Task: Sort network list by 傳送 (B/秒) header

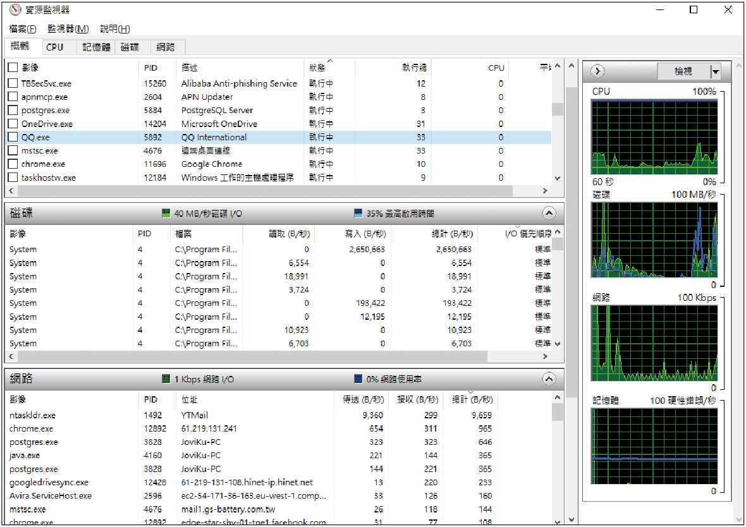Action: pos(363,399)
